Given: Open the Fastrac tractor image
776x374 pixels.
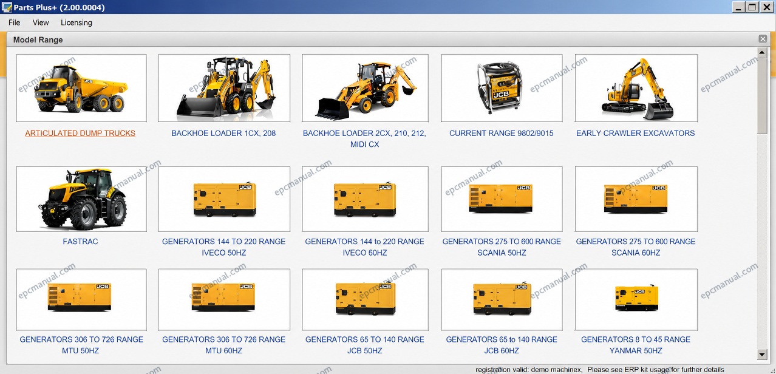Looking at the screenshot, I should tap(81, 199).
